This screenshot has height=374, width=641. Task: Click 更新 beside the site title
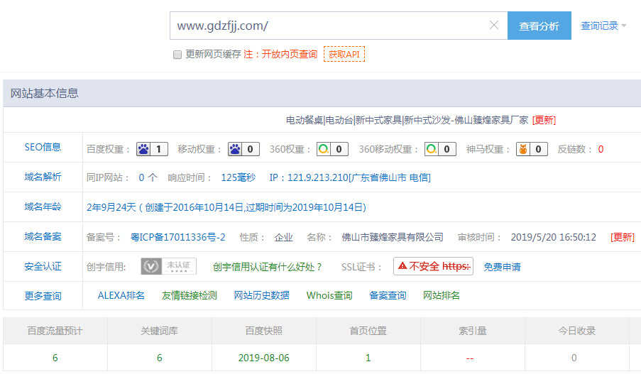click(x=544, y=120)
